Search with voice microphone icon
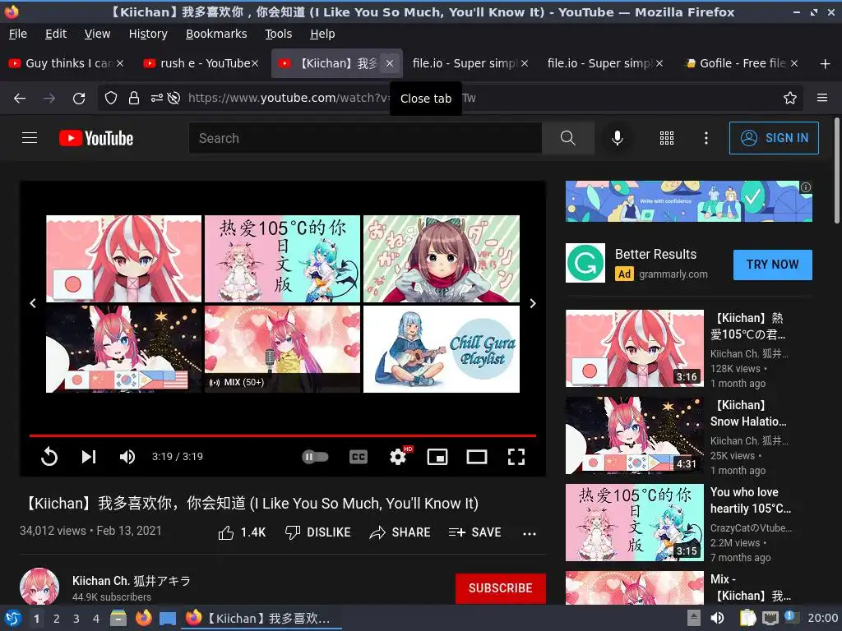Image resolution: width=842 pixels, height=631 pixels. tap(618, 138)
